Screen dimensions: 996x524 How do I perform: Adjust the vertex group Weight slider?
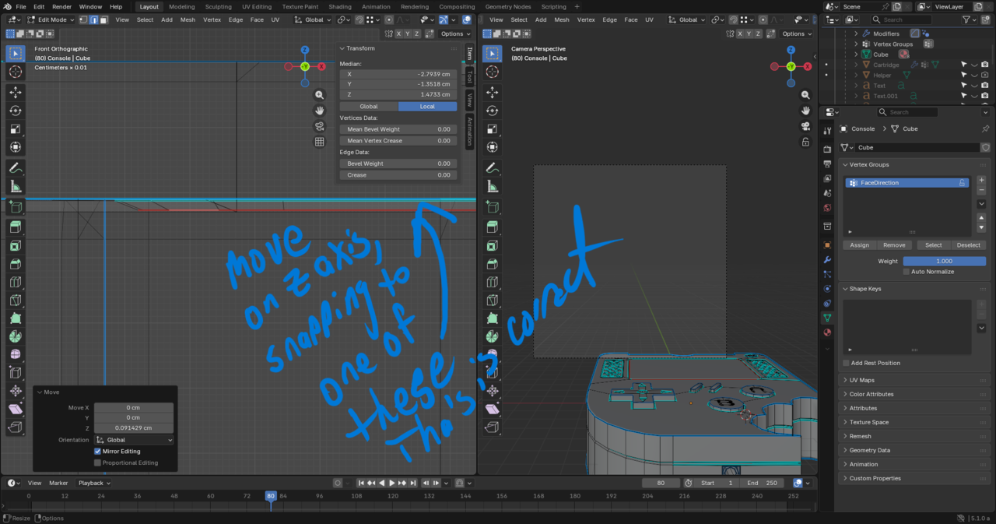tap(944, 262)
